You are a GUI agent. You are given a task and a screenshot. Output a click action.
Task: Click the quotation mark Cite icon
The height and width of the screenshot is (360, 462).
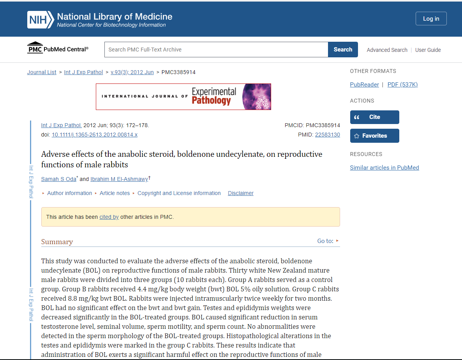[x=357, y=117]
